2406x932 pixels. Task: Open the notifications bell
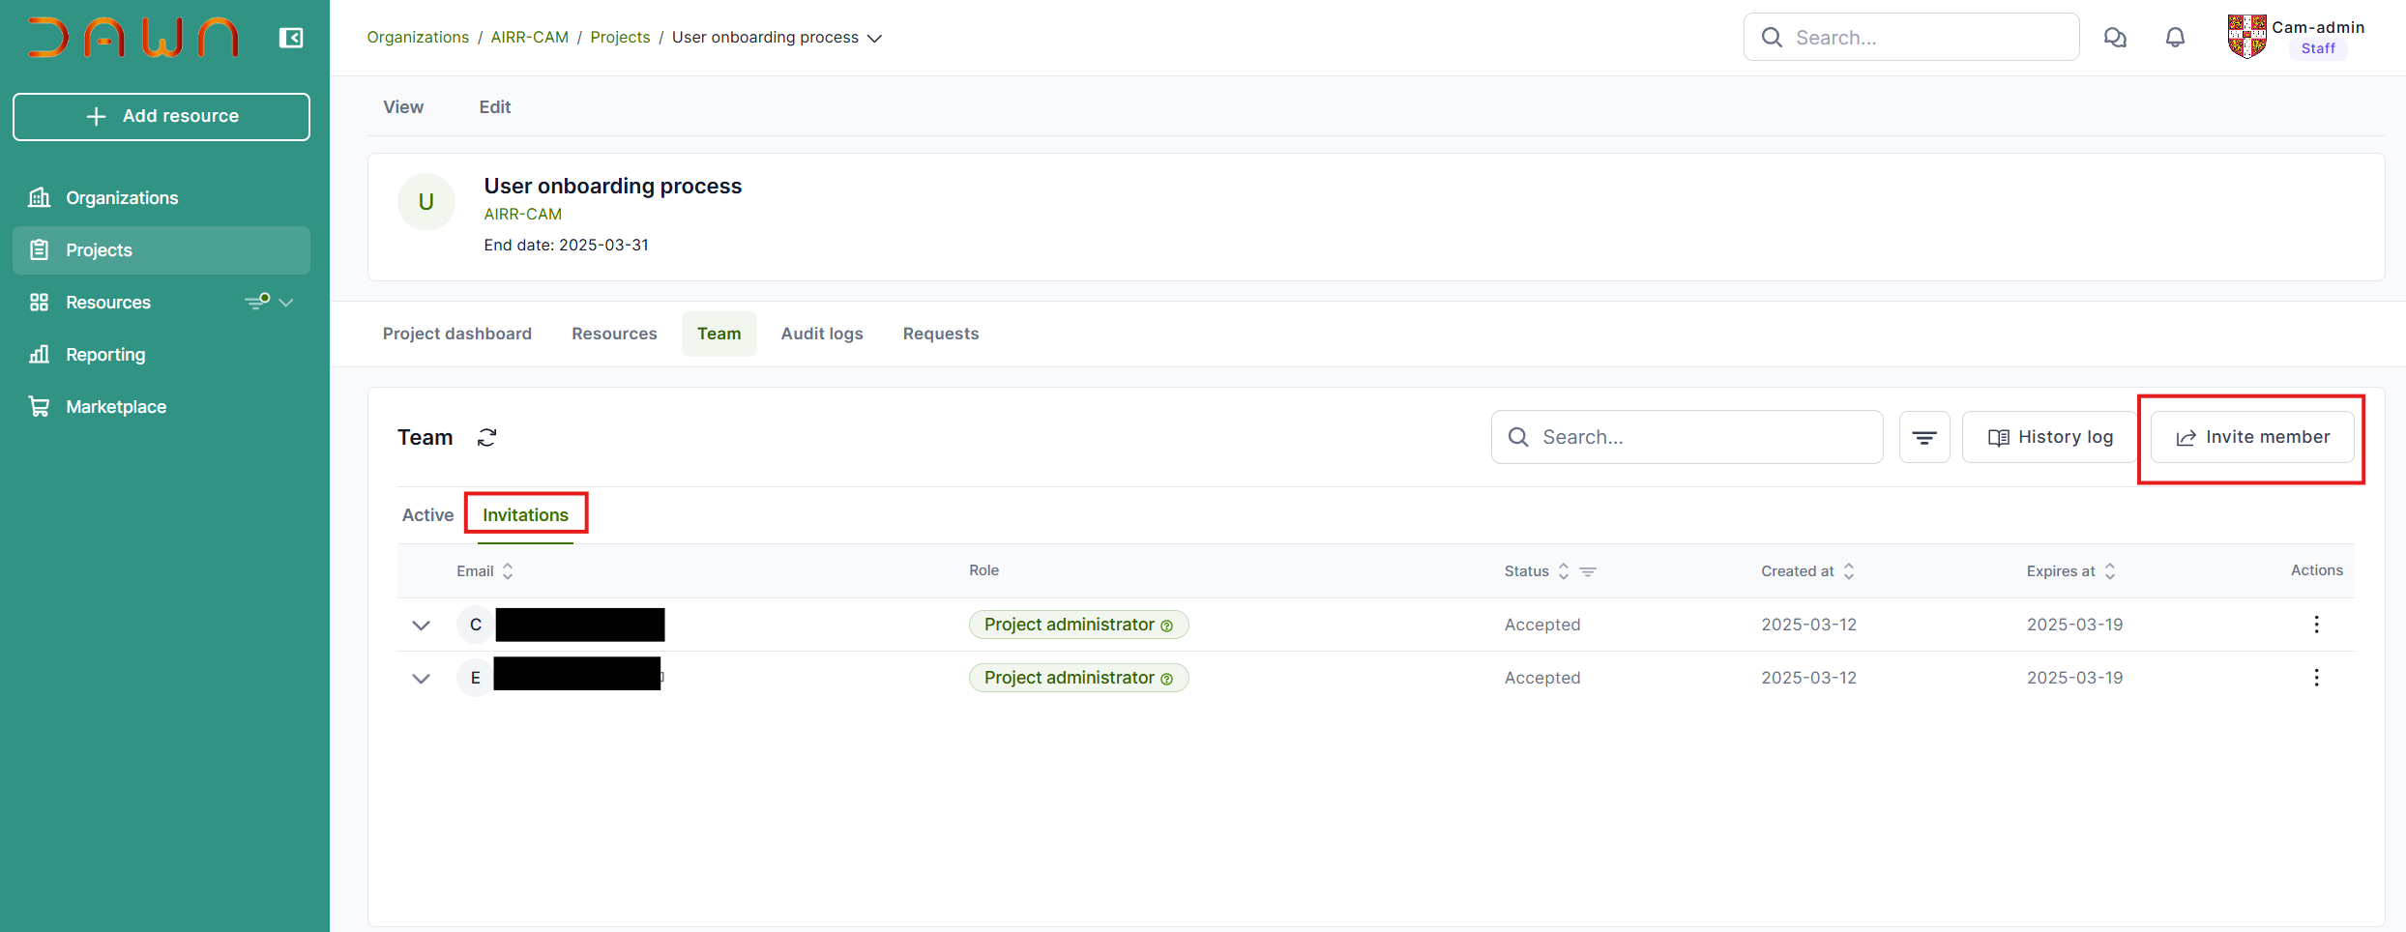pyautogui.click(x=2175, y=38)
